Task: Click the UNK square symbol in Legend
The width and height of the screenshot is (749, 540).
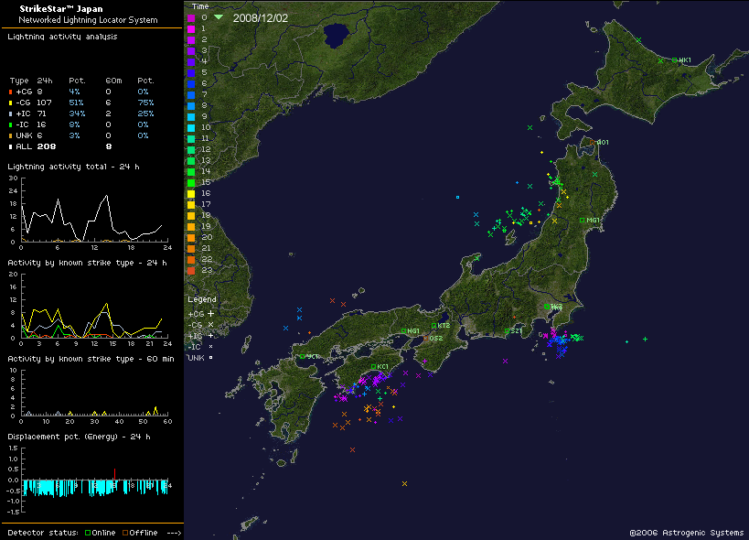Action: point(211,358)
